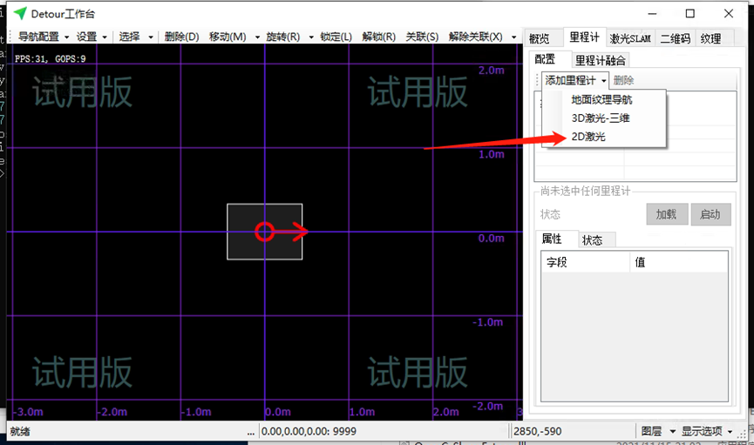754x445 pixels.
Task: Select 地面纹理导航 option
Action: (601, 99)
